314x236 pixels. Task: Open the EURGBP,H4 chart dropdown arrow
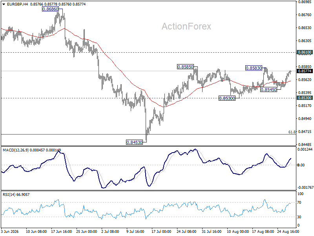4,4
